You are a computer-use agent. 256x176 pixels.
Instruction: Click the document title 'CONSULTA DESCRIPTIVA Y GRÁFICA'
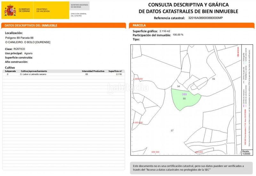(188, 5)
